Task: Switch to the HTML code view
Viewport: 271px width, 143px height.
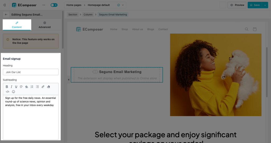Action: [x=7, y=92]
